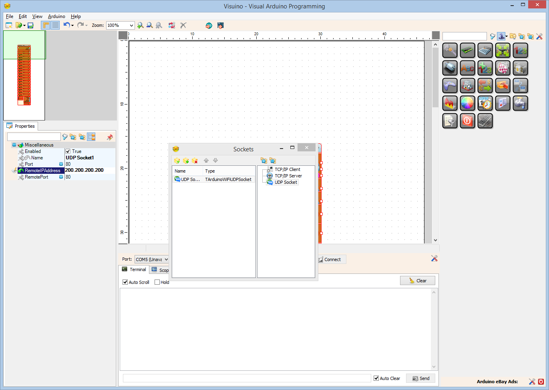Toggle the Auto Clear checkbox
Image resolution: width=549 pixels, height=390 pixels.
pyautogui.click(x=376, y=378)
